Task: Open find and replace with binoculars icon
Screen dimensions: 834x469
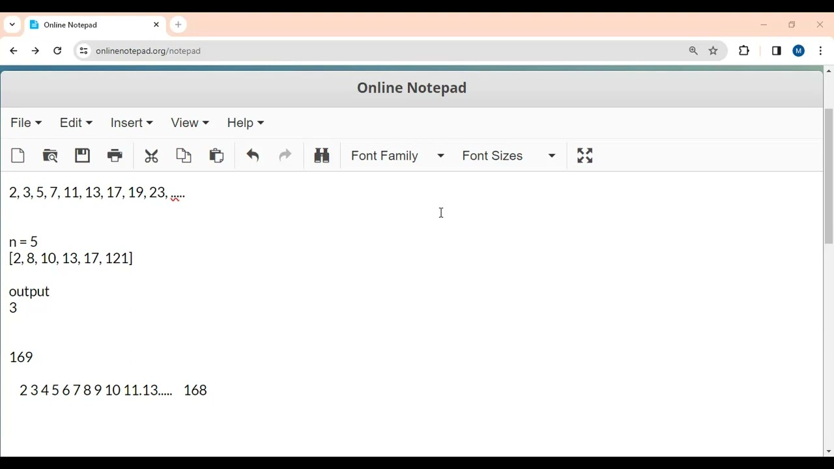Action: click(322, 156)
